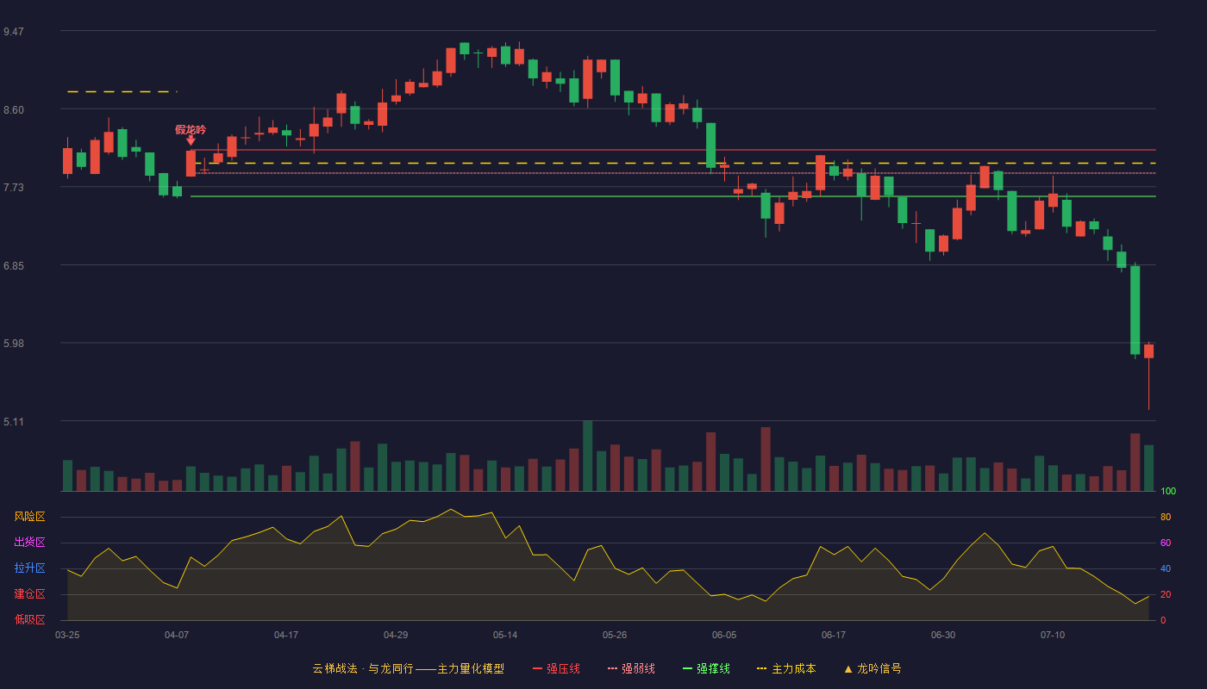Image resolution: width=1207 pixels, height=689 pixels.
Task: Click the 04-17 date tick
Action: pyautogui.click(x=286, y=635)
